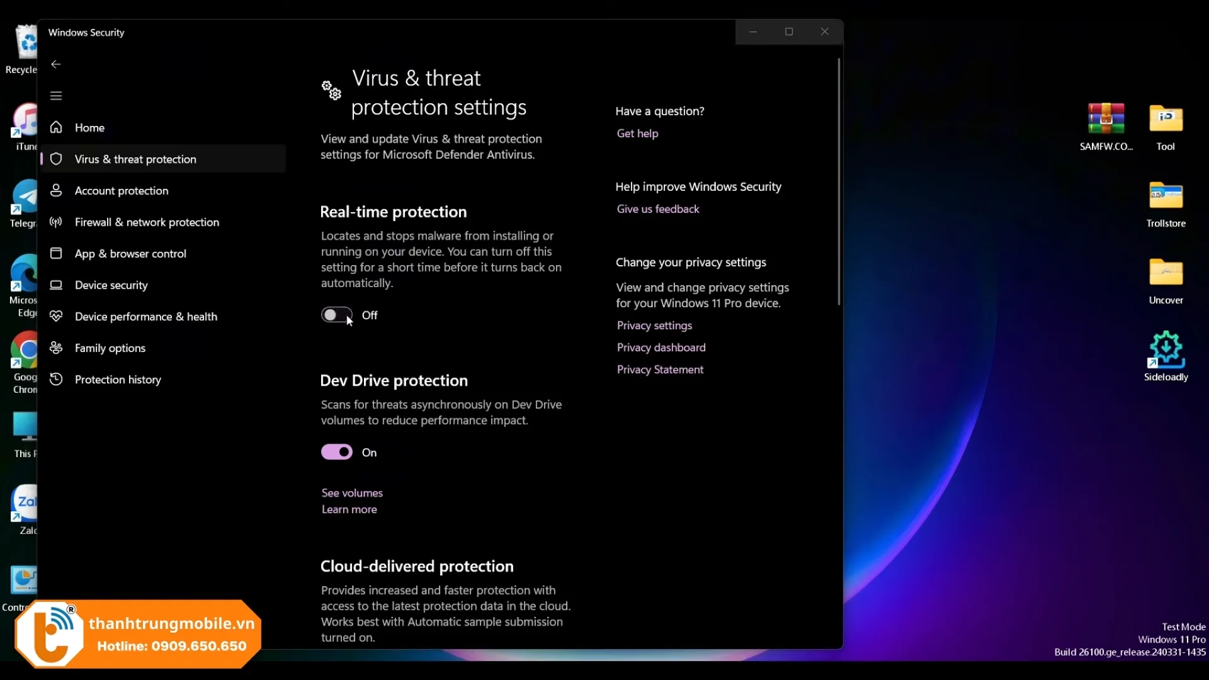Click the back arrow icon

pyautogui.click(x=56, y=64)
